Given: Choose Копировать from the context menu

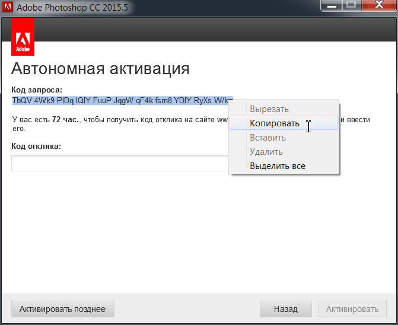Looking at the screenshot, I should pos(284,123).
